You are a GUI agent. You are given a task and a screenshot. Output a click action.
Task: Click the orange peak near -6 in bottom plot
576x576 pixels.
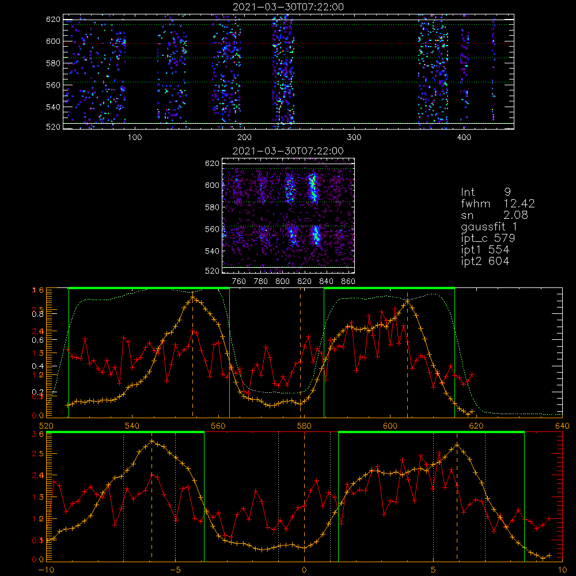[151, 441]
